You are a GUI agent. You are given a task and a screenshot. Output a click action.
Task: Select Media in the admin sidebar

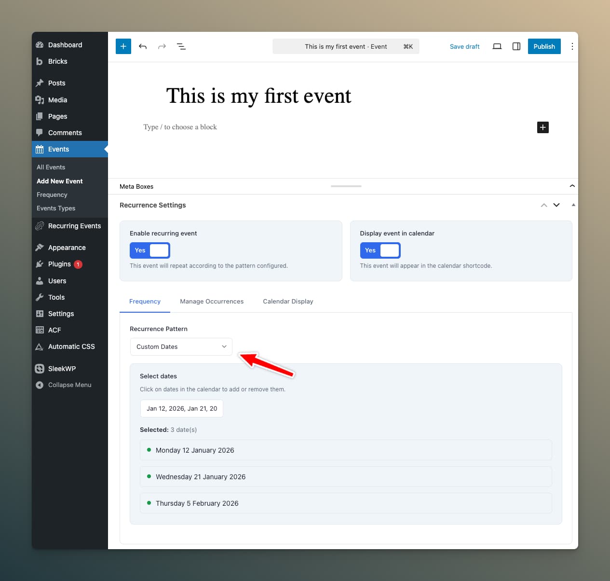coord(56,100)
